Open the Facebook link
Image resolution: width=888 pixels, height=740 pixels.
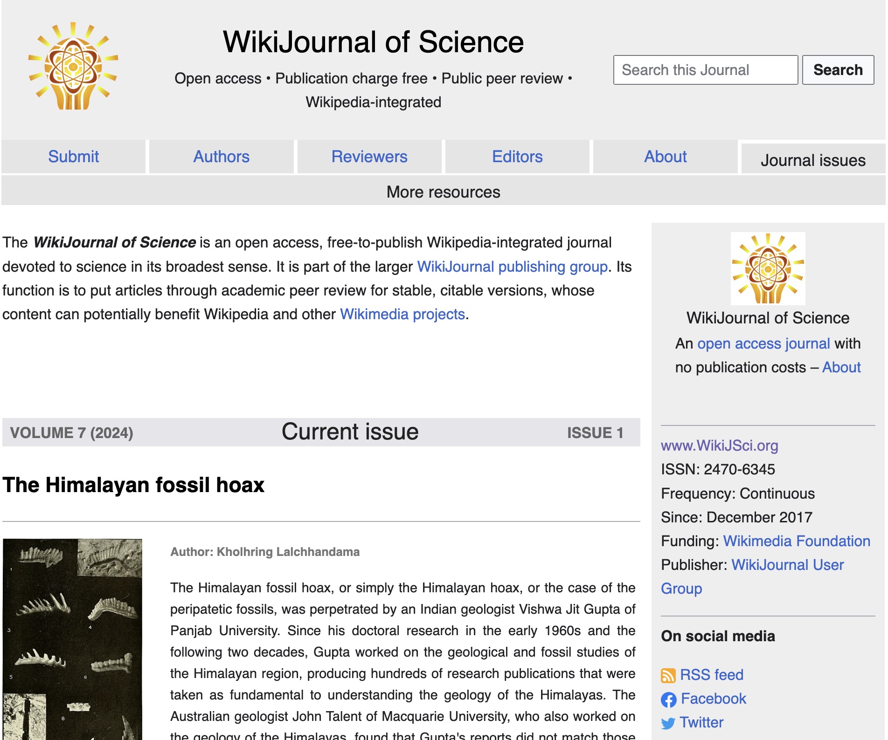pyautogui.click(x=713, y=699)
